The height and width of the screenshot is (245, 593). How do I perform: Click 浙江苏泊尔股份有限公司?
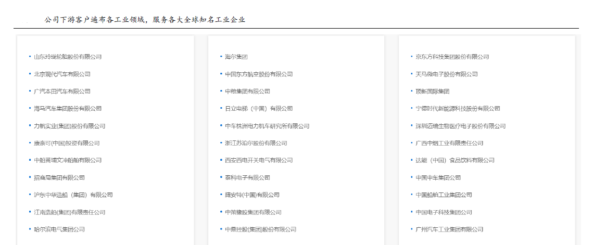point(256,143)
